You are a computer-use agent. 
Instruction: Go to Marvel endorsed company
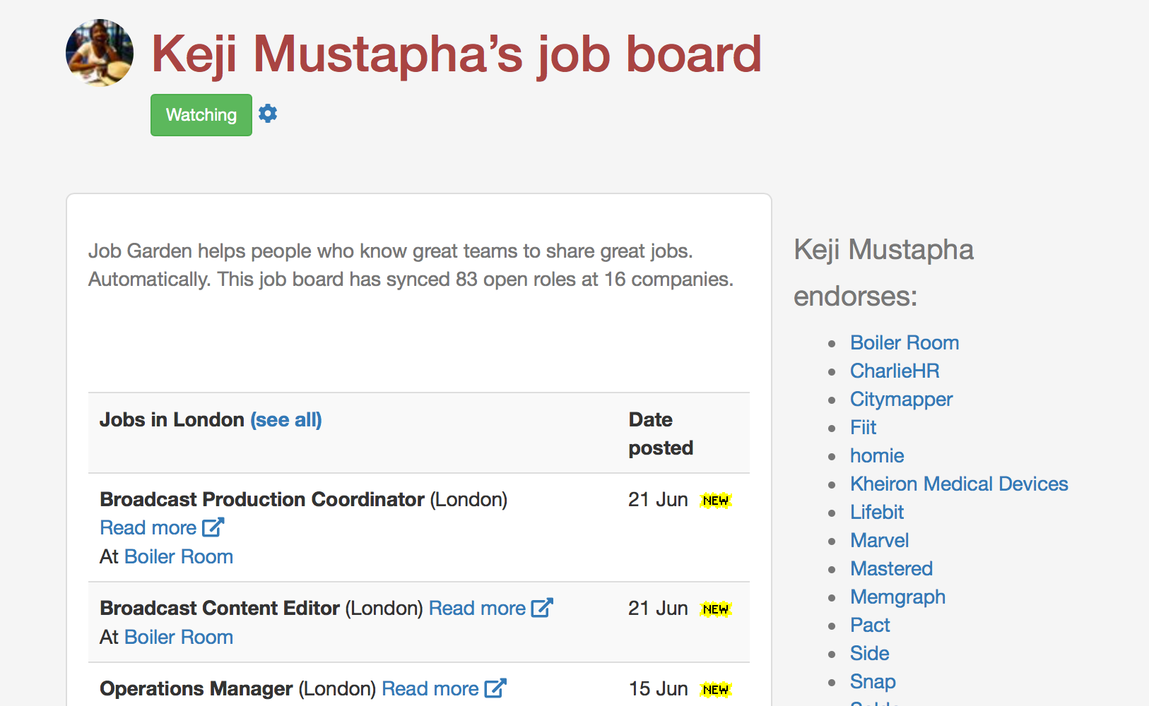pyautogui.click(x=879, y=541)
